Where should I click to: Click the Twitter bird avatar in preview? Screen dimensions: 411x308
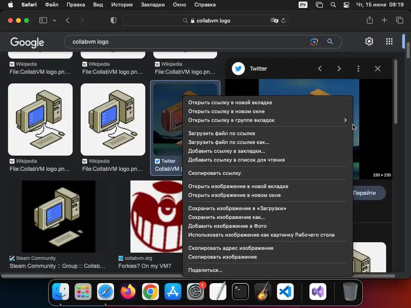[238, 69]
